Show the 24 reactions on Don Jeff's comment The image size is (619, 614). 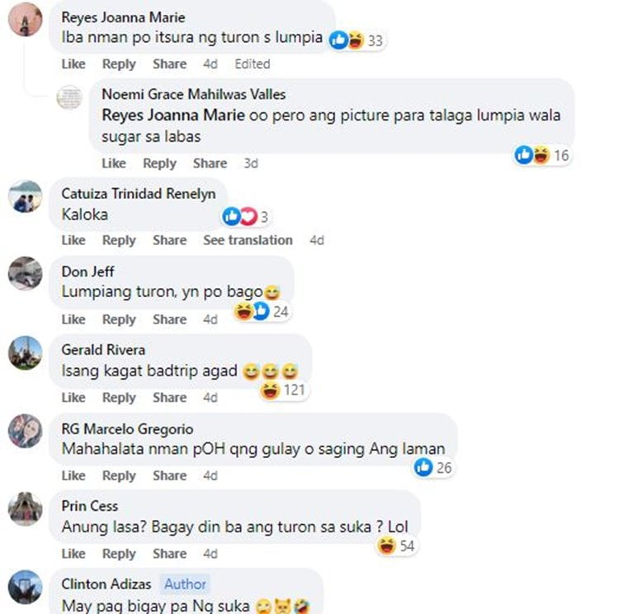pyautogui.click(x=262, y=312)
